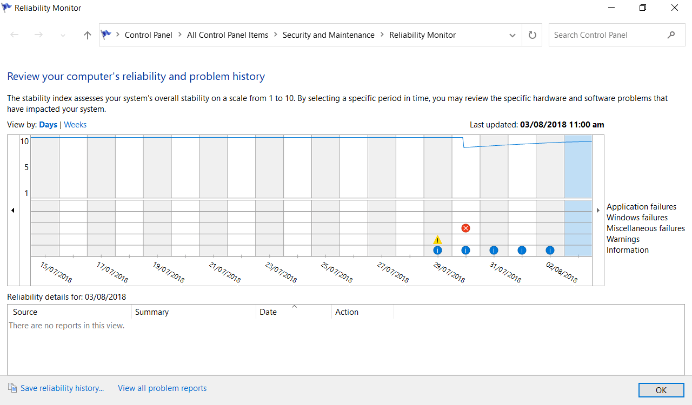Expand the chevron after Control Panel breadcrumb

pos(179,35)
